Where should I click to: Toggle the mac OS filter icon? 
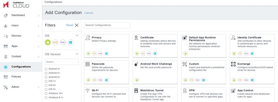(63, 42)
